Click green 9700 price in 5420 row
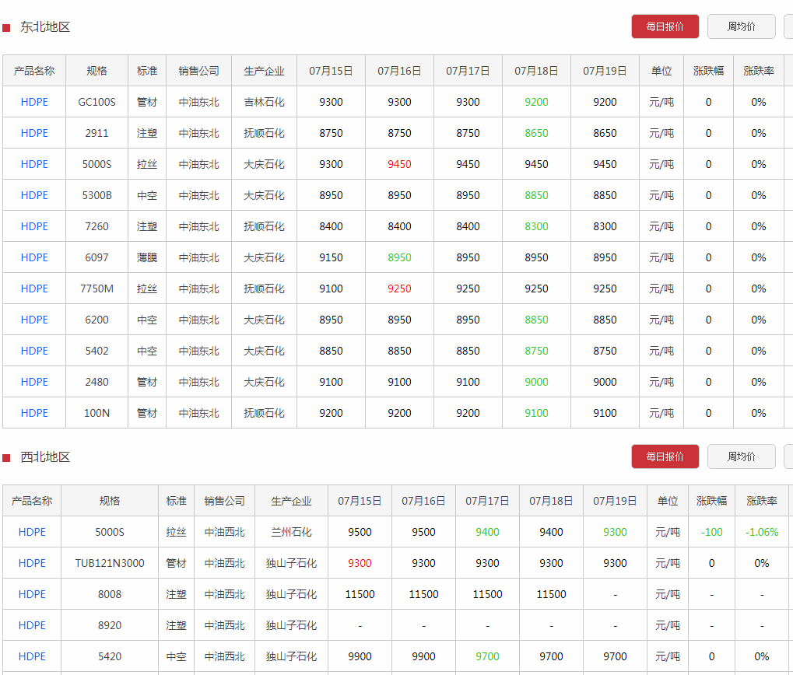793x675 pixels. 487,656
